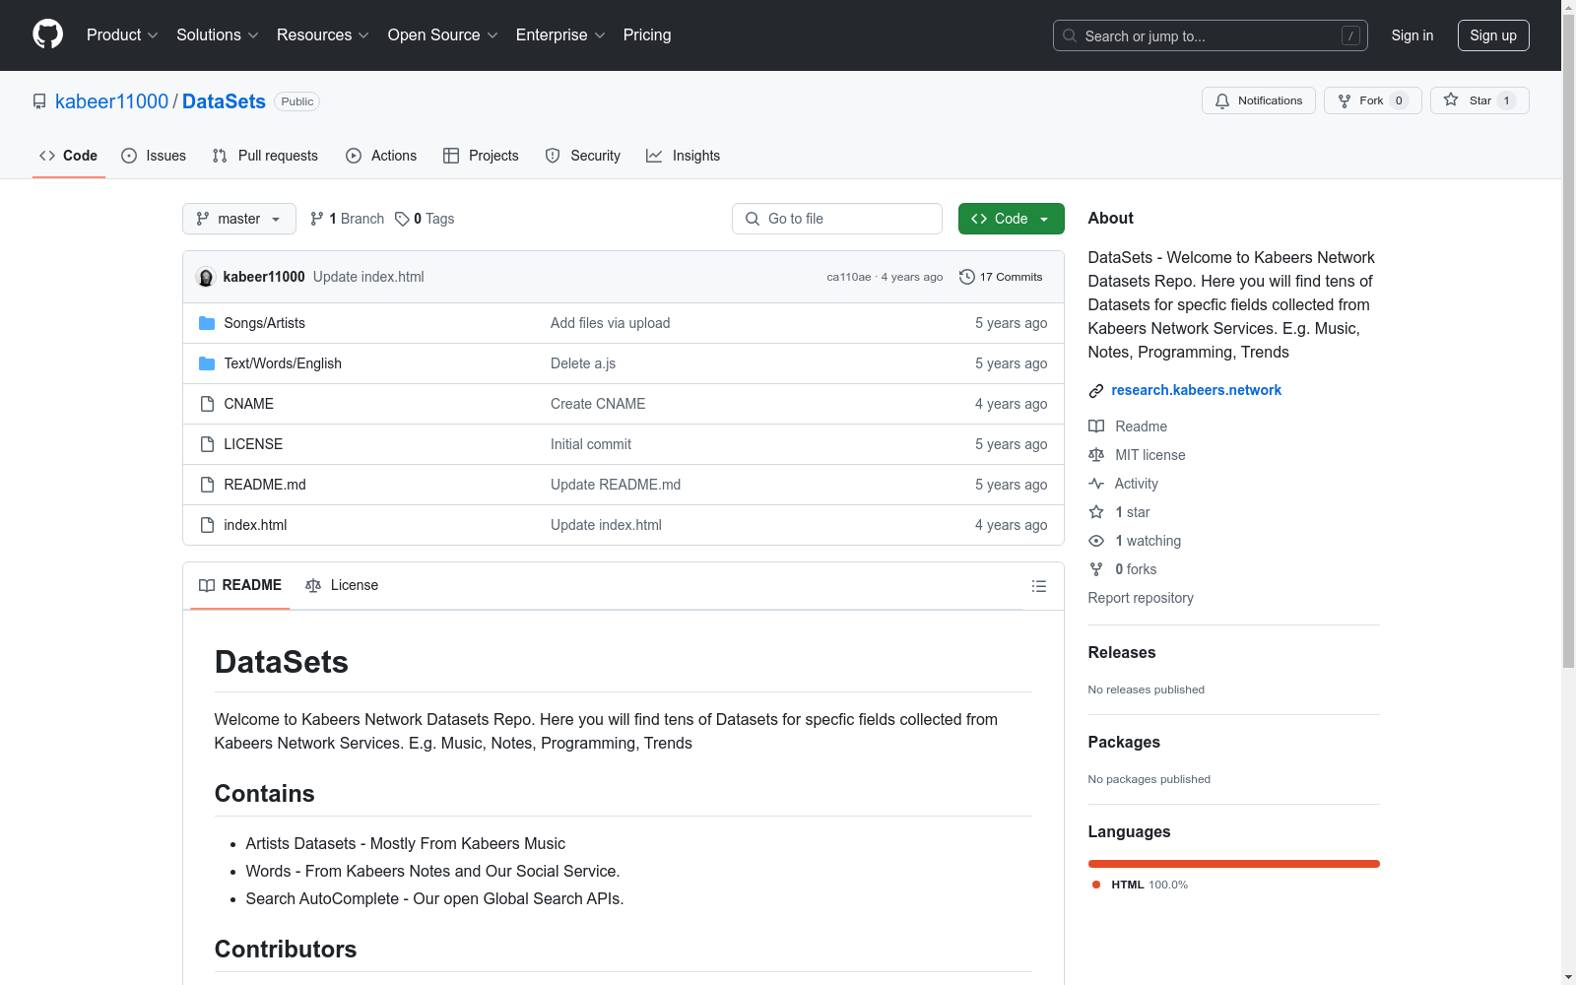Open the research.kabeers.network link

tap(1197, 390)
